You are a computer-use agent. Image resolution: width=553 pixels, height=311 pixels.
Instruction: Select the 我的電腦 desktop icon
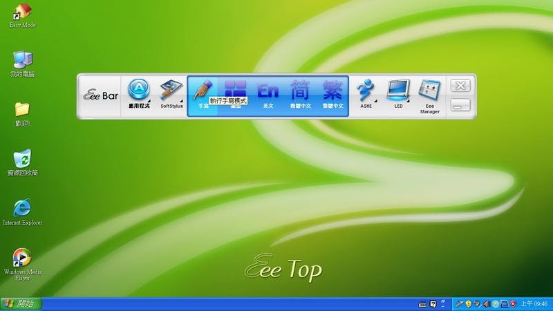coord(22,64)
